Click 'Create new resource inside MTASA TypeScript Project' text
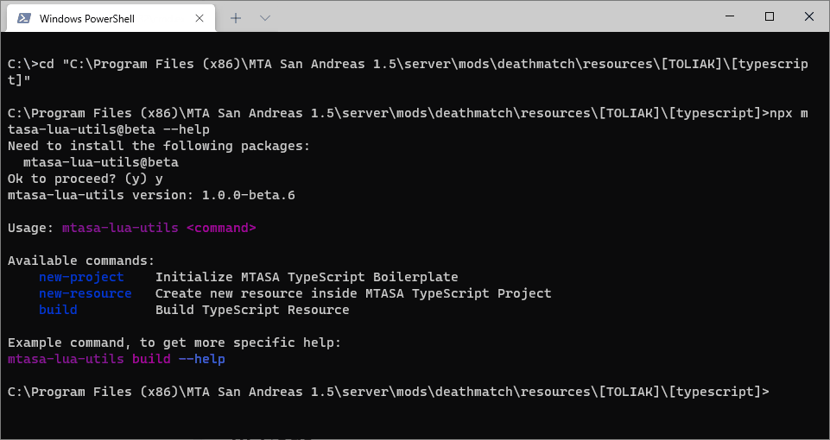 pos(353,293)
